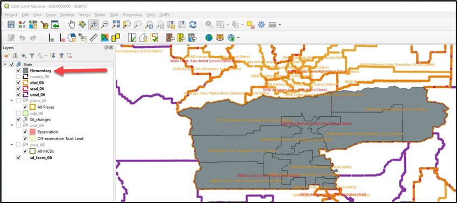Image resolution: width=457 pixels, height=203 pixels.
Task: Open the GUPS menu
Action: pyautogui.click(x=164, y=15)
